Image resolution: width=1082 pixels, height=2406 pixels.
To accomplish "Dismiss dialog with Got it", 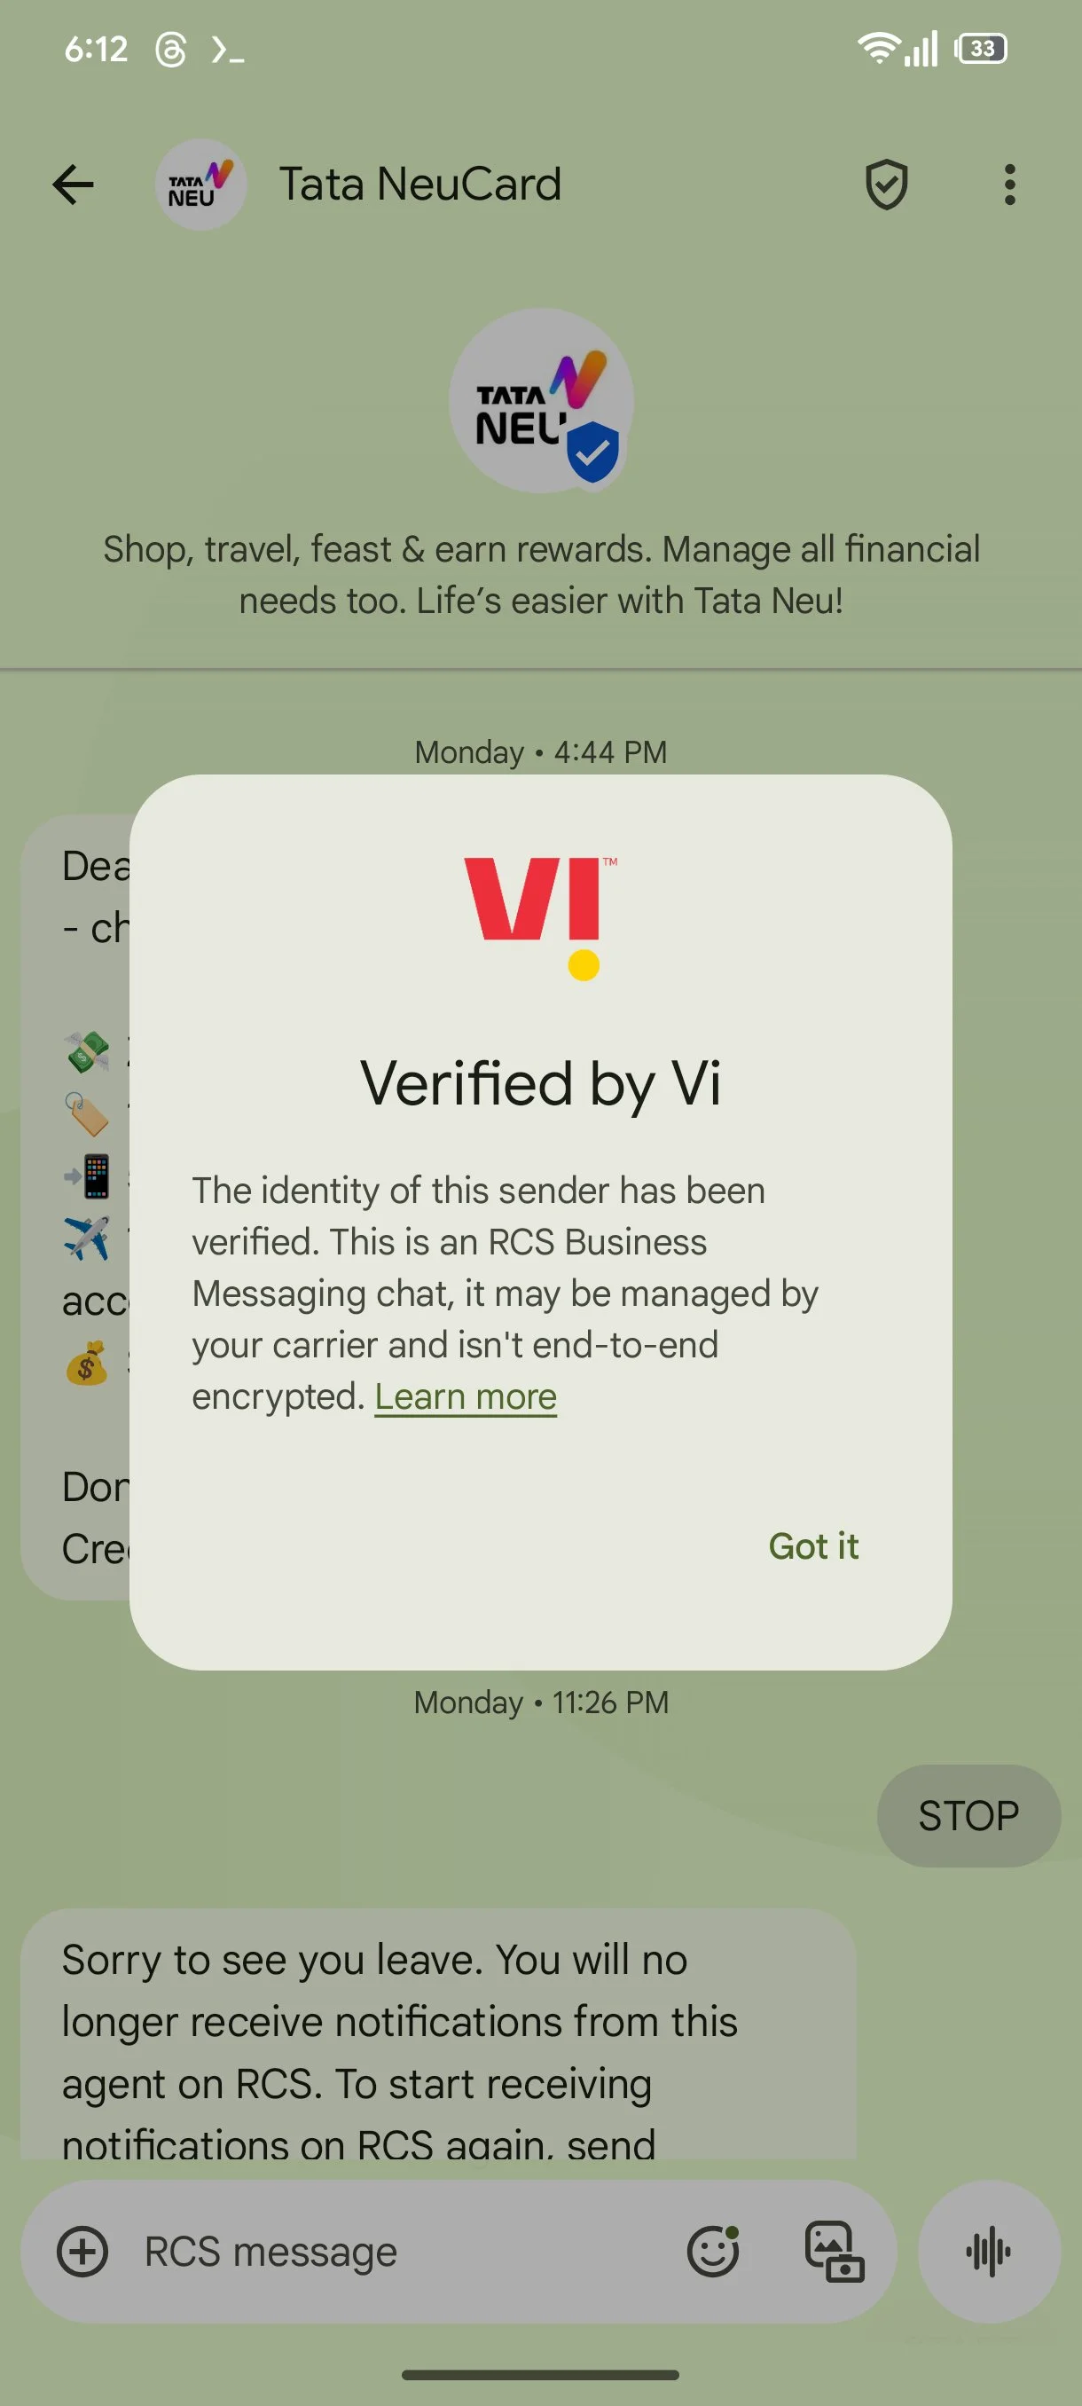I will 813,1545.
